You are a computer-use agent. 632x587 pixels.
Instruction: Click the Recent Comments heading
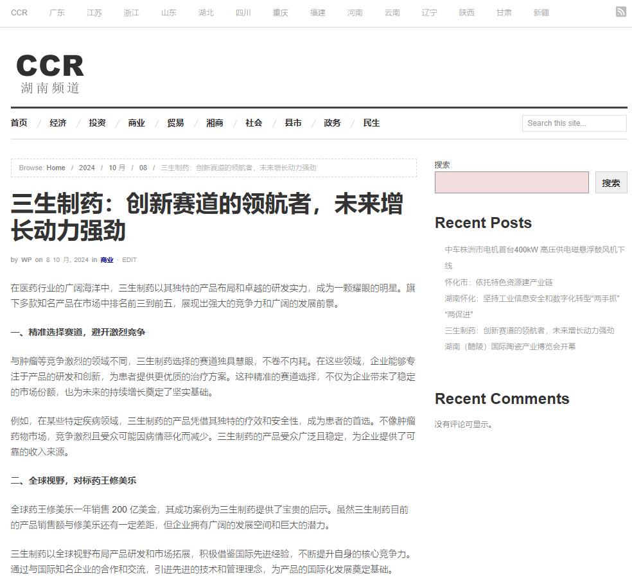[502, 399]
